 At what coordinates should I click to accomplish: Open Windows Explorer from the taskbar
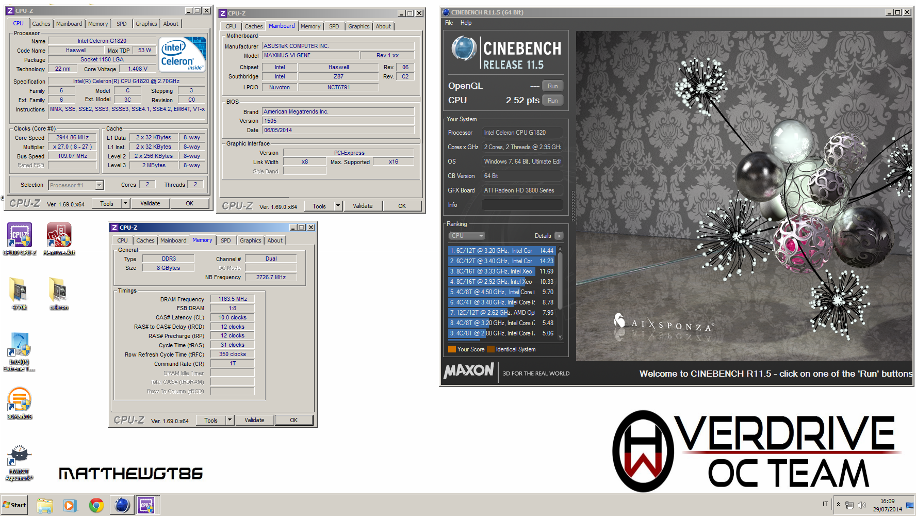tap(45, 505)
